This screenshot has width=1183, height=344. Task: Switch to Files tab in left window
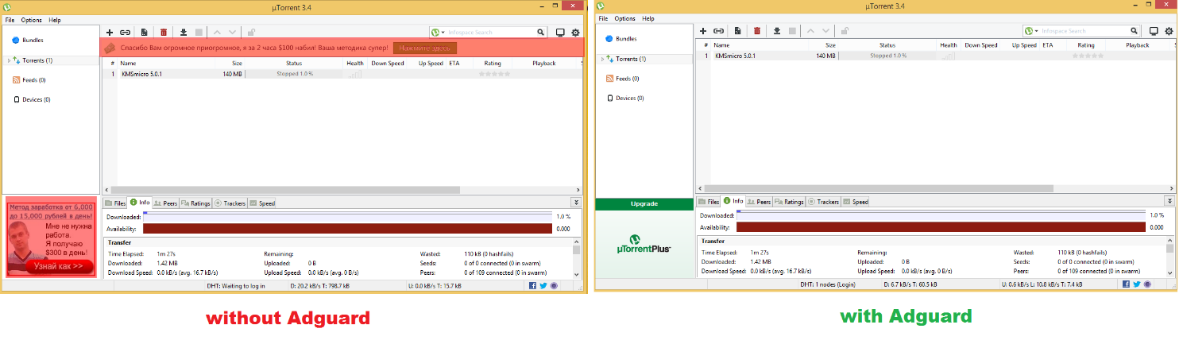click(x=115, y=203)
